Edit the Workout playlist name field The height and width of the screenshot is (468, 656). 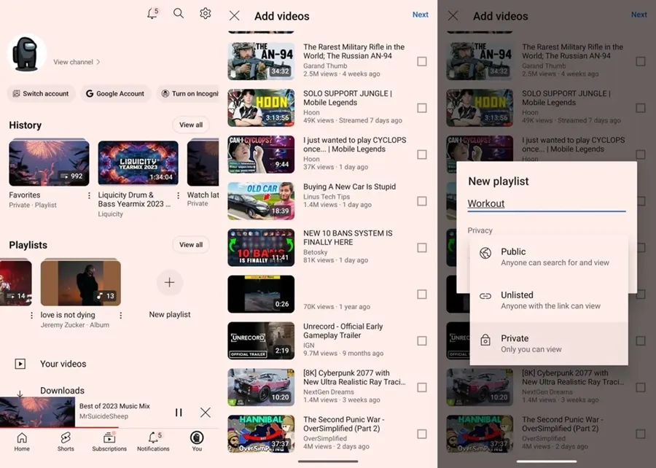click(x=547, y=203)
